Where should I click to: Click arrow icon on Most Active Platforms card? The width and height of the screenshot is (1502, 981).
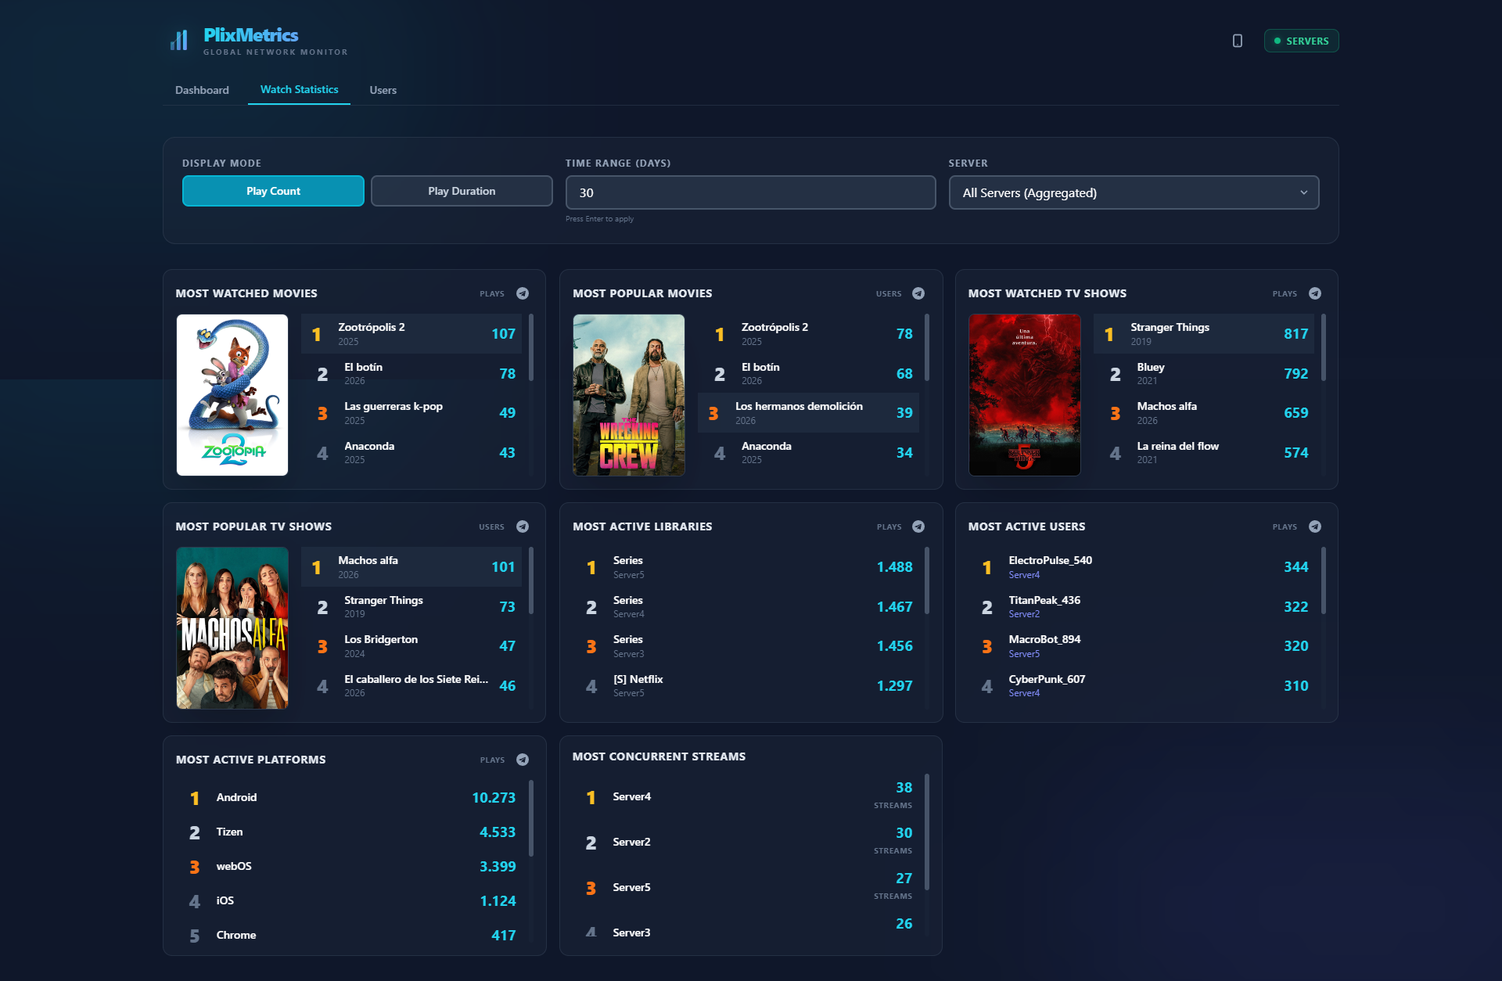(523, 760)
